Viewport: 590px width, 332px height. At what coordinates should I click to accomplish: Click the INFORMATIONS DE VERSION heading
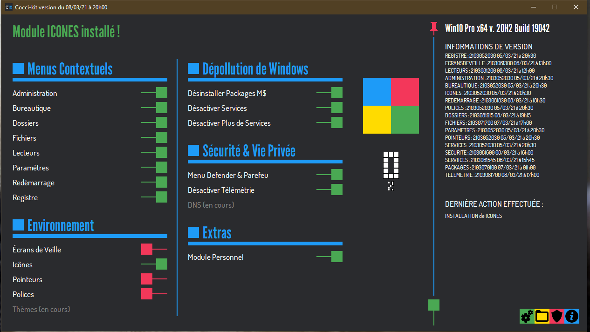489,47
